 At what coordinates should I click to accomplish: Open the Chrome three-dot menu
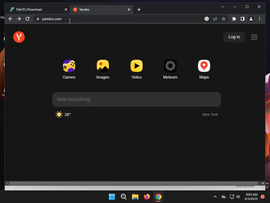(259, 19)
